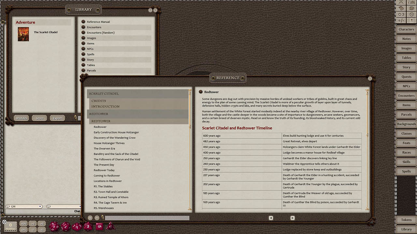Toggle the day/night lighting icon
This screenshot has height=234, width=417.
401,15
